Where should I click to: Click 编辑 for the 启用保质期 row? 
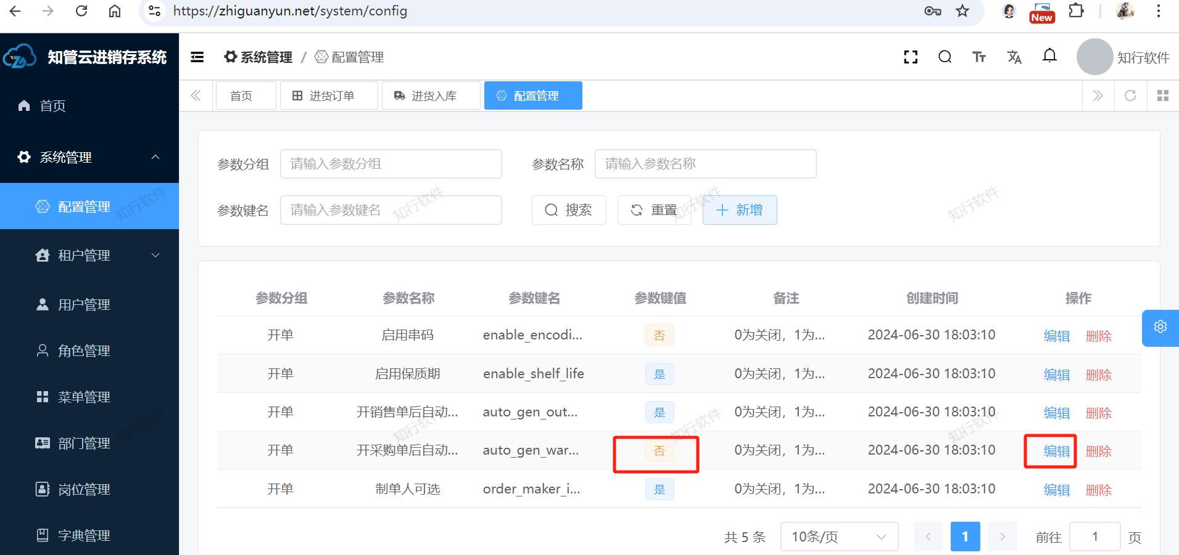1056,375
